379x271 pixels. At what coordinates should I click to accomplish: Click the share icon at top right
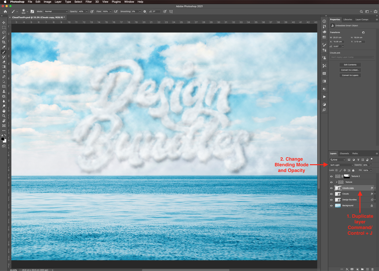[x=376, y=12]
